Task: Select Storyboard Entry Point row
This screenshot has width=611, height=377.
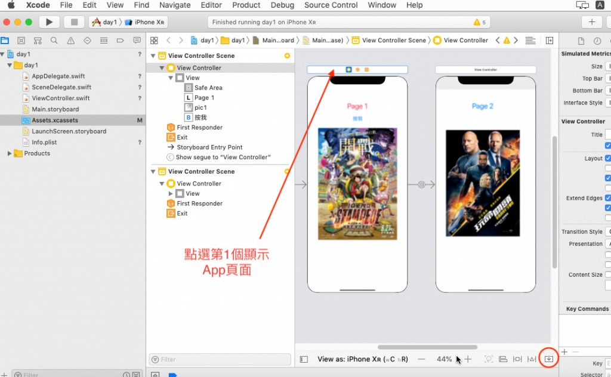Action: (209, 147)
